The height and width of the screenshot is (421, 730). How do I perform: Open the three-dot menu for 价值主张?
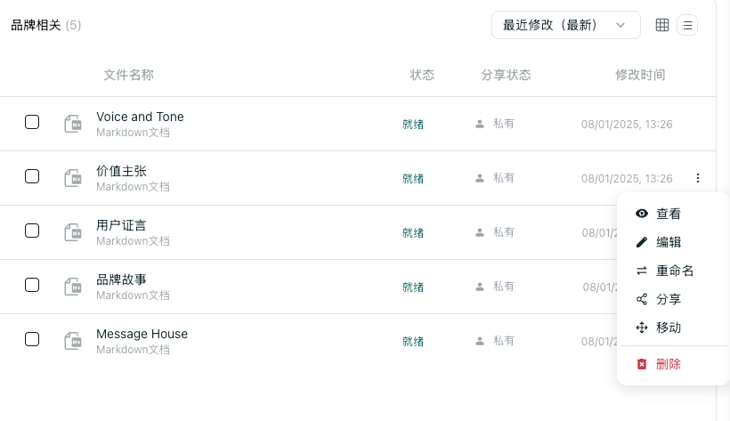click(698, 178)
